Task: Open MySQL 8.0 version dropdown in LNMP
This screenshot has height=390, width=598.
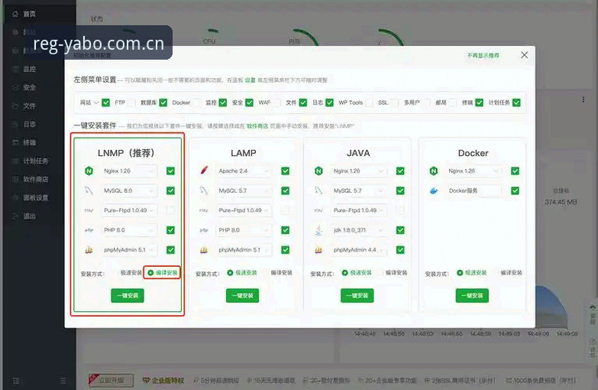Action: (x=129, y=190)
